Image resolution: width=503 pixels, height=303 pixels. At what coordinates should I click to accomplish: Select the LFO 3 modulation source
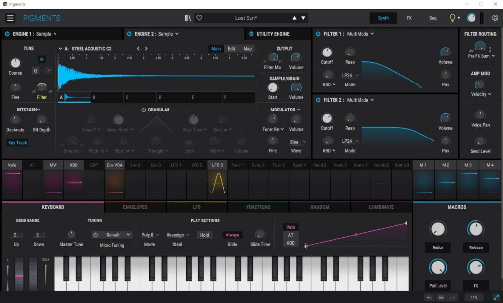coord(217,180)
